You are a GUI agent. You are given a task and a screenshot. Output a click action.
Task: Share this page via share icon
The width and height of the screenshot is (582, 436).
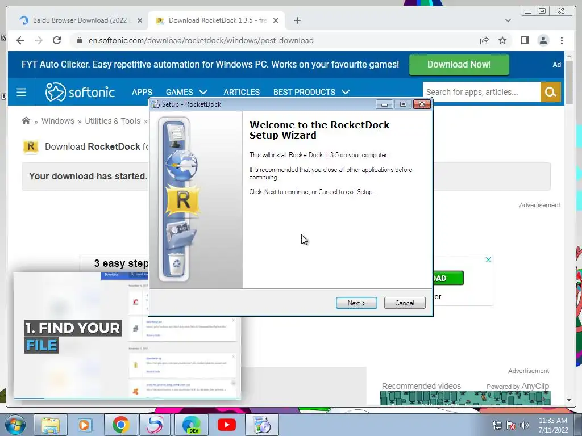click(484, 40)
